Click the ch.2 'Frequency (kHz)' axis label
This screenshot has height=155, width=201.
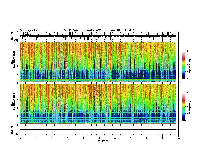[14, 101]
